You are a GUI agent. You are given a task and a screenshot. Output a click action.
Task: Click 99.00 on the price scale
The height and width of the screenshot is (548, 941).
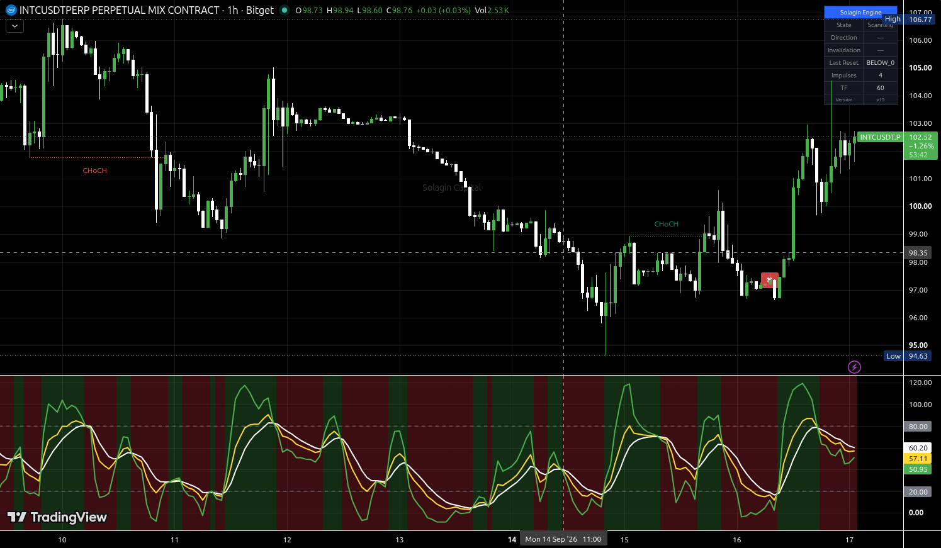click(x=918, y=234)
